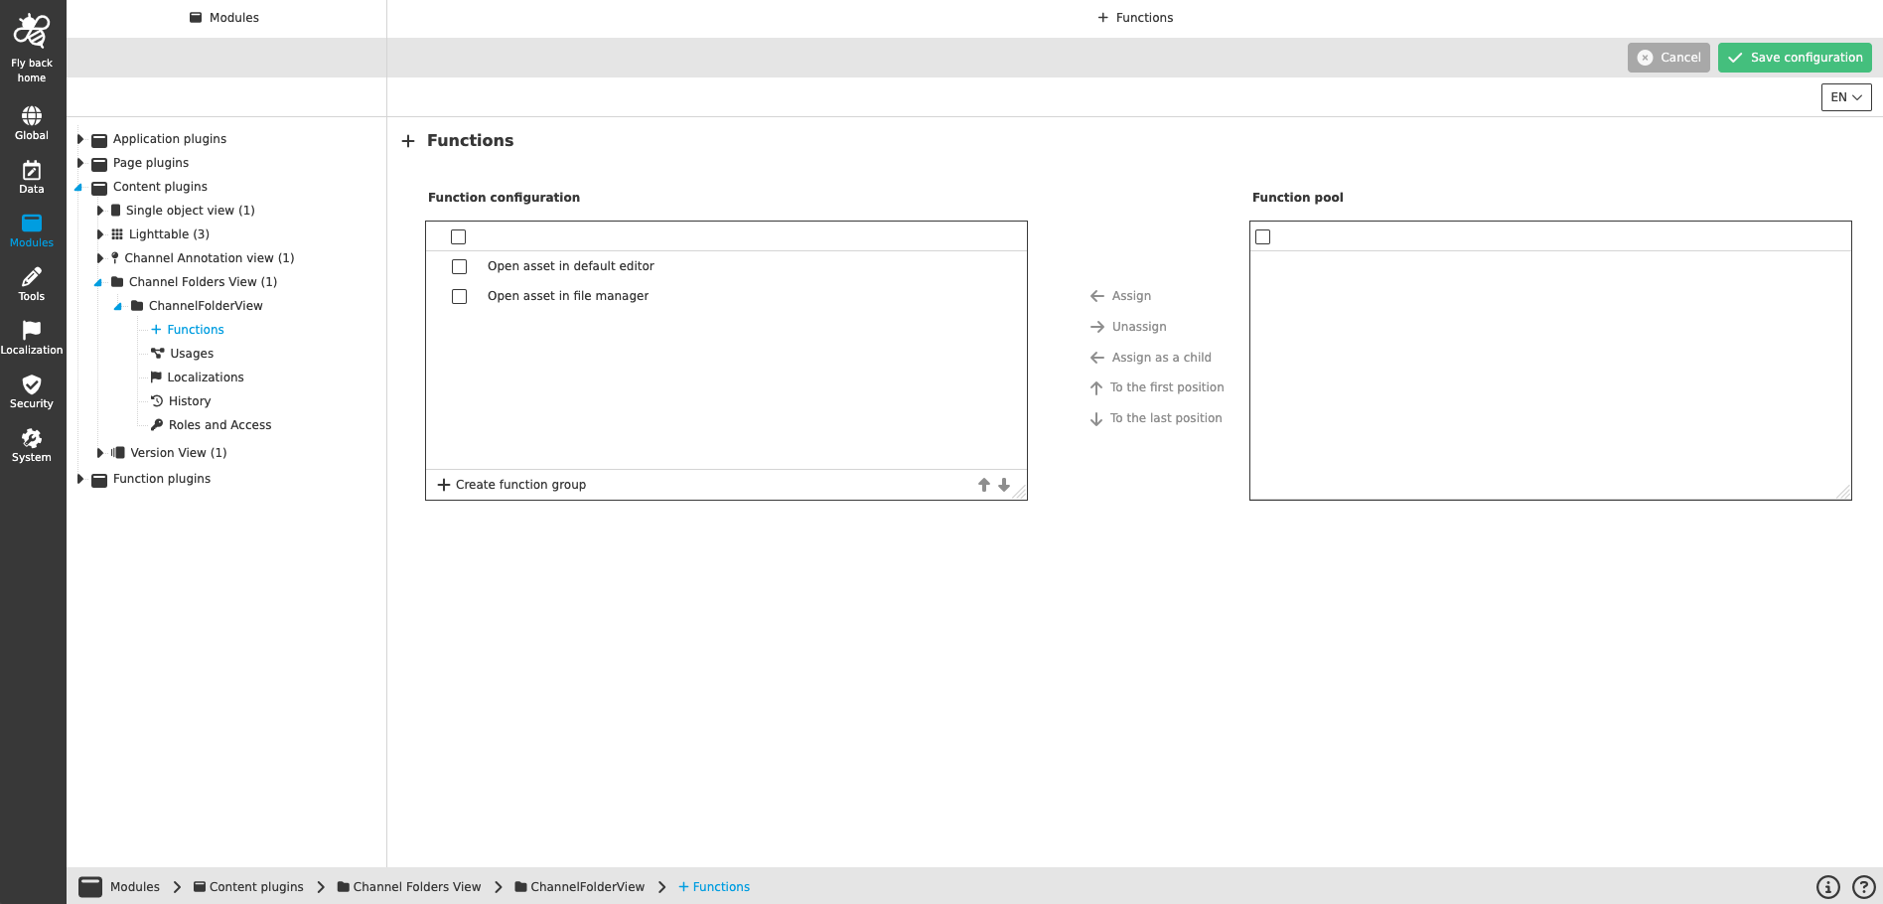Click the help question mark icon
Image resolution: width=1883 pixels, height=904 pixels.
(1861, 886)
